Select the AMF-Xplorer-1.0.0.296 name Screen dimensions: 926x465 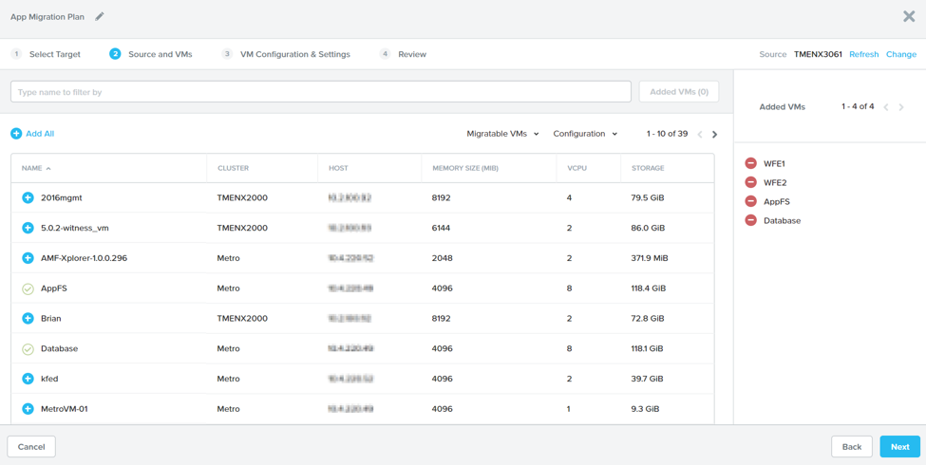point(84,258)
